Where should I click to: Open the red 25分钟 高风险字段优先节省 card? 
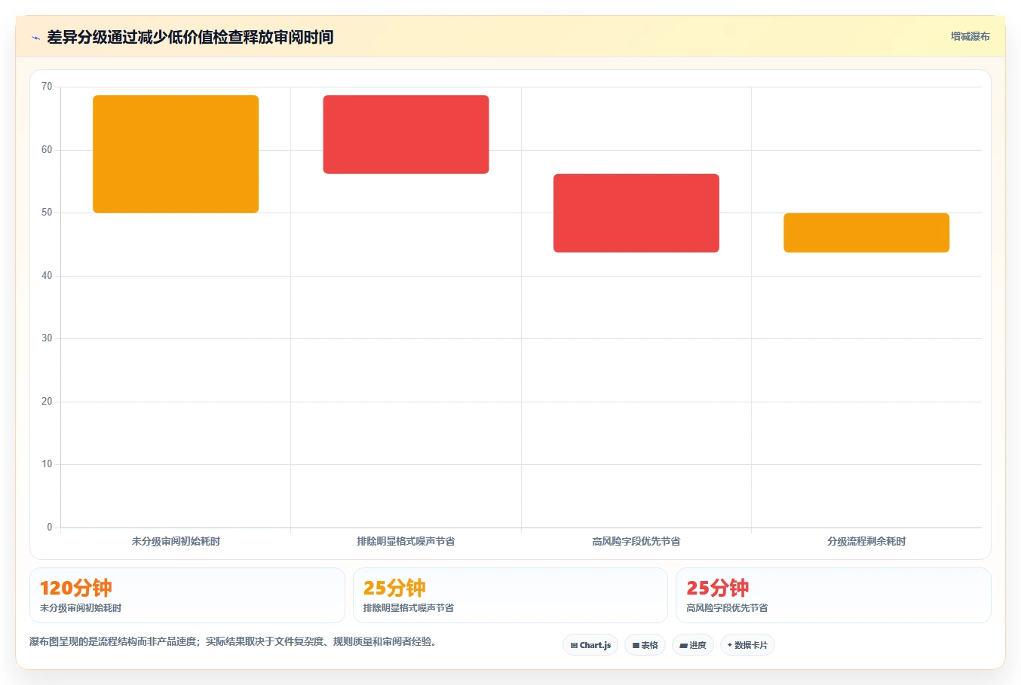click(833, 595)
